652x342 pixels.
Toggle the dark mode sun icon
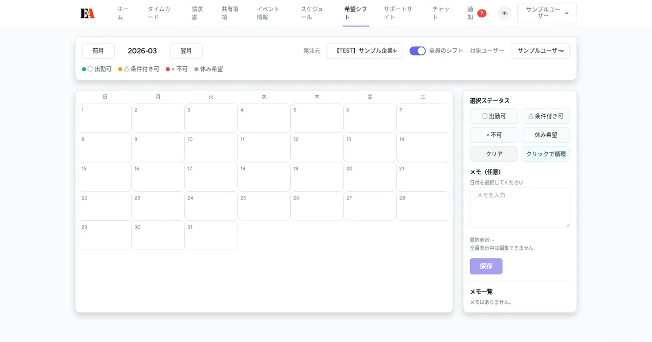pos(504,13)
